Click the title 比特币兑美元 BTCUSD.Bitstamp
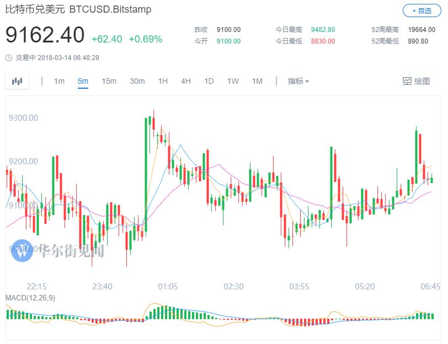Screen dimensions: 448x344 (78, 9)
